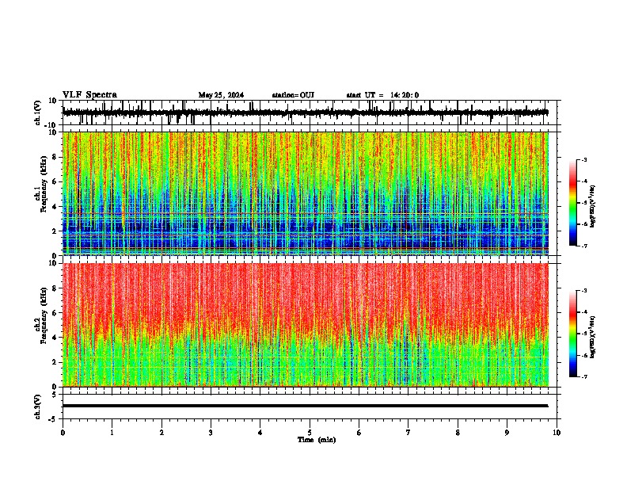627x485 pixels.
Task: Click time axis tick label '1'
Action: tap(112, 433)
